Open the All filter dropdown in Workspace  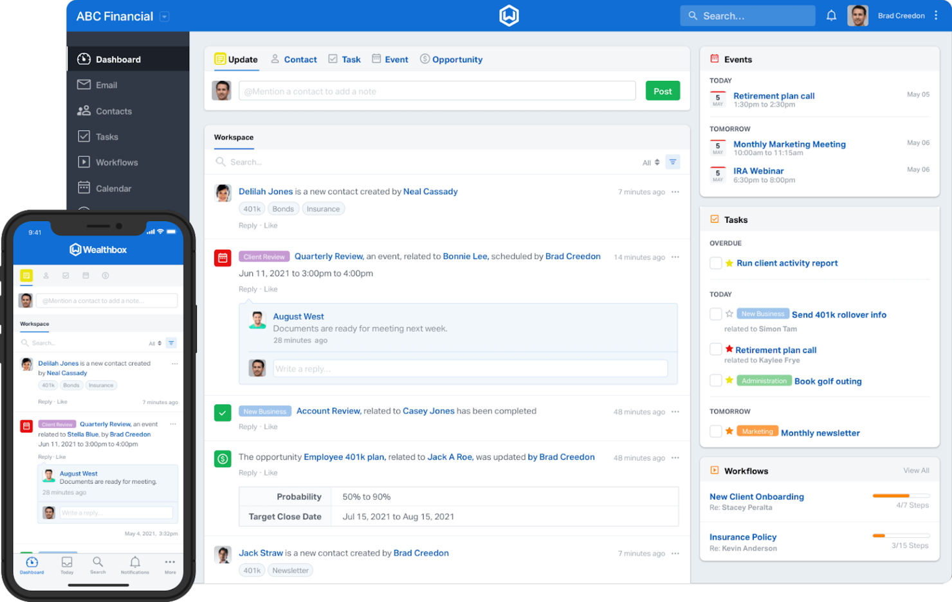[x=651, y=163]
